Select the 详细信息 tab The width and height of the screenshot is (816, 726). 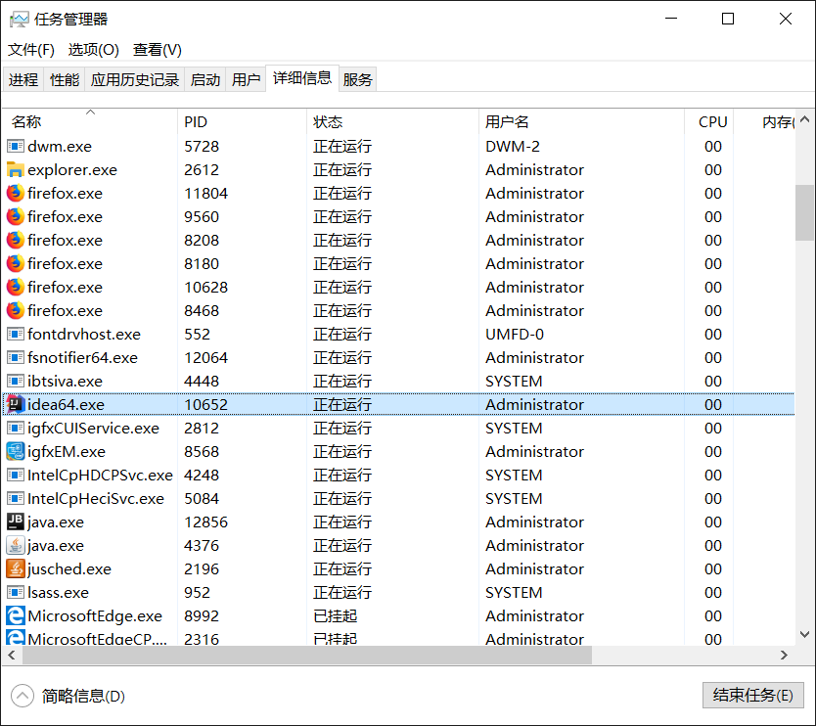tap(302, 78)
